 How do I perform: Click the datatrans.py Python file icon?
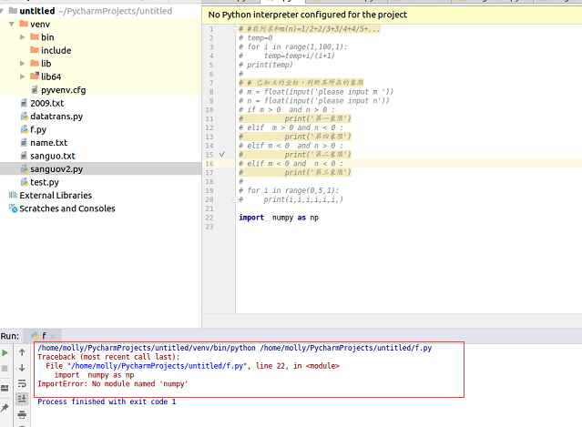pyautogui.click(x=24, y=117)
